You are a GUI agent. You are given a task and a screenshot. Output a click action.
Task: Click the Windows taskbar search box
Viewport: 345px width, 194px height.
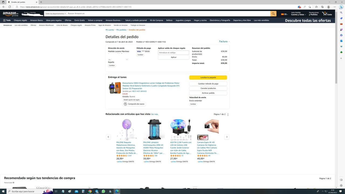(30, 191)
